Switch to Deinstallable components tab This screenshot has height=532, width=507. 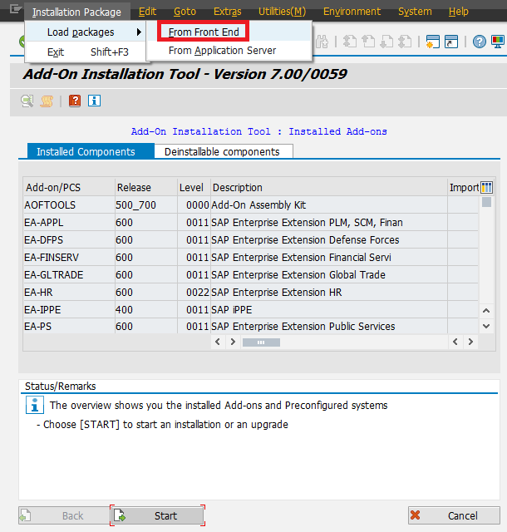pyautogui.click(x=221, y=152)
